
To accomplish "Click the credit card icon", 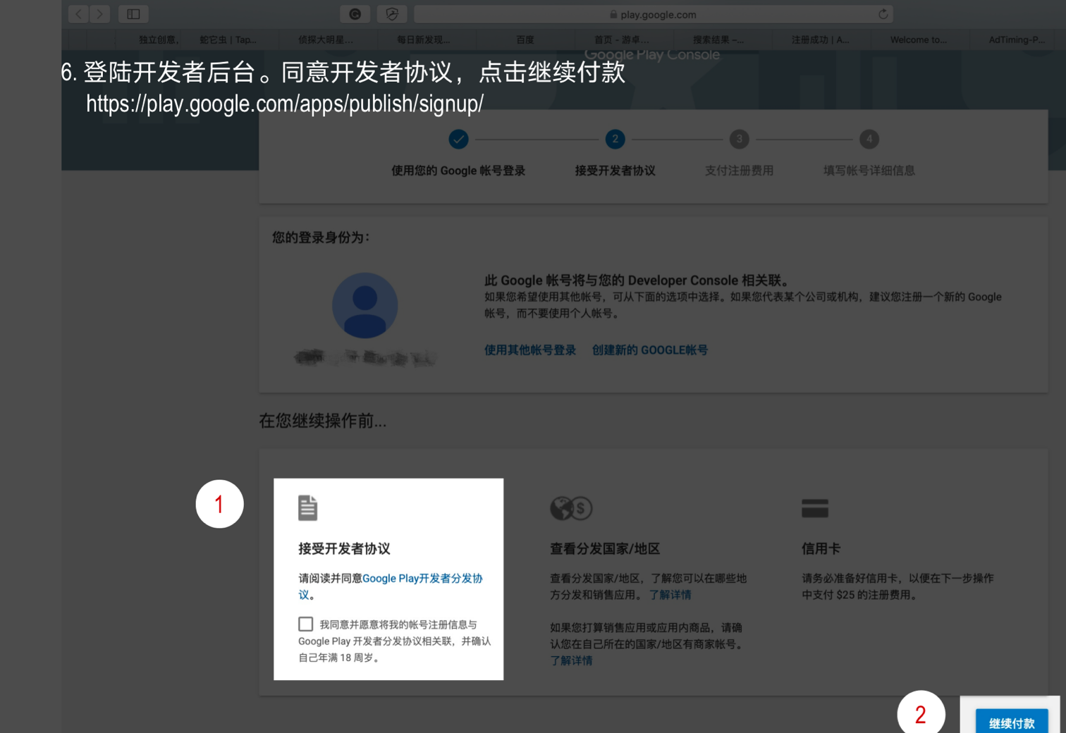I will (x=815, y=508).
